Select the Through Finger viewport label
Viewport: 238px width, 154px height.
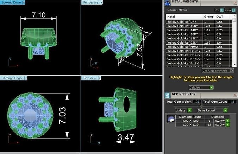(x=12, y=78)
